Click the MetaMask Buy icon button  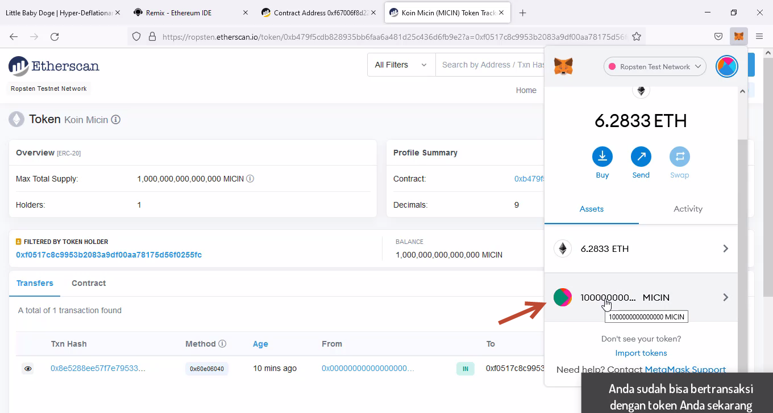point(602,156)
